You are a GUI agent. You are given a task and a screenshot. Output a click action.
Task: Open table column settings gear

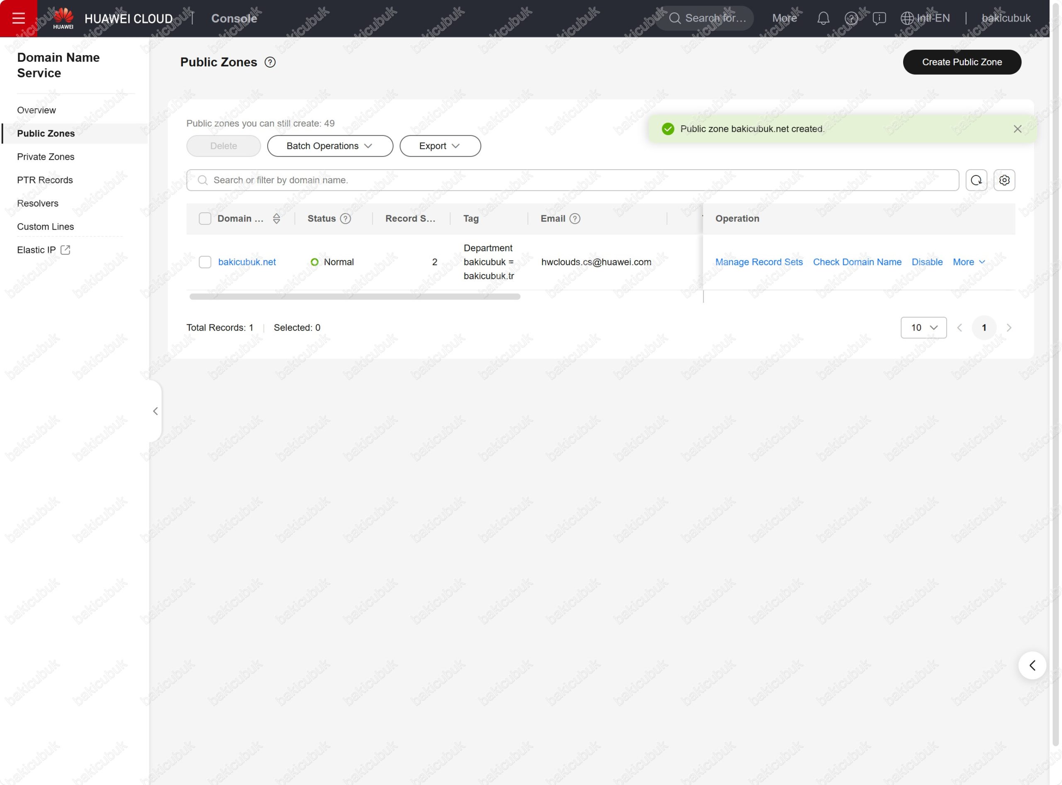(1004, 180)
